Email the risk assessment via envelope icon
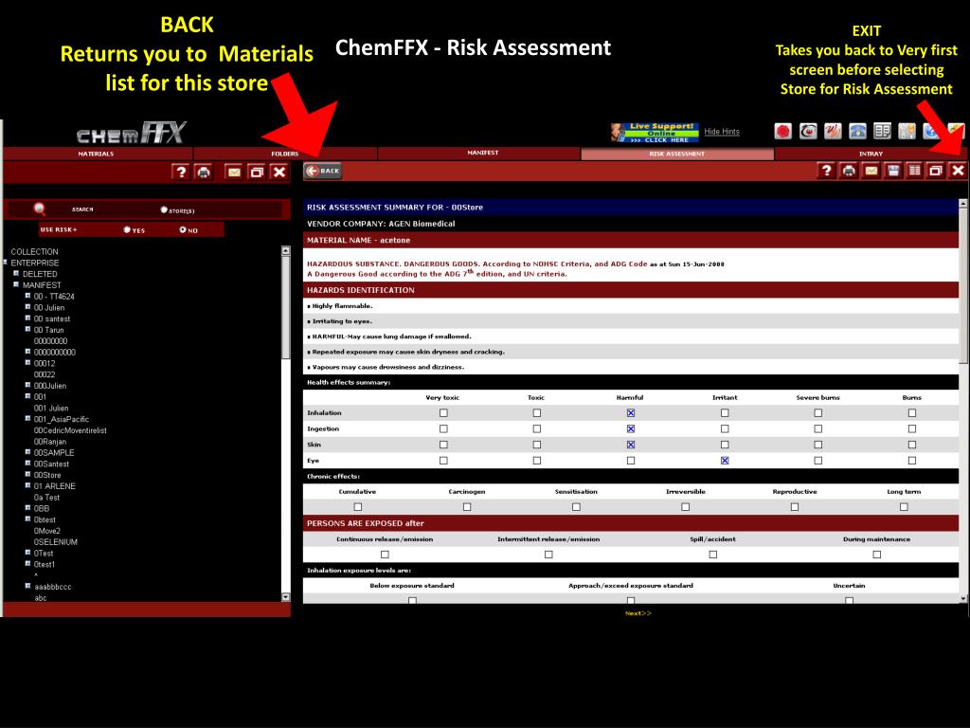The image size is (970, 728). [871, 171]
